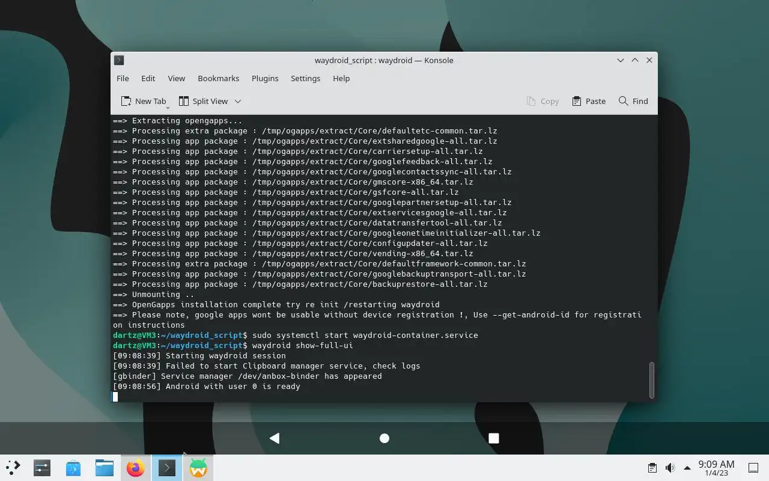Click the Find toolbar button
The width and height of the screenshot is (769, 481).
[633, 101]
